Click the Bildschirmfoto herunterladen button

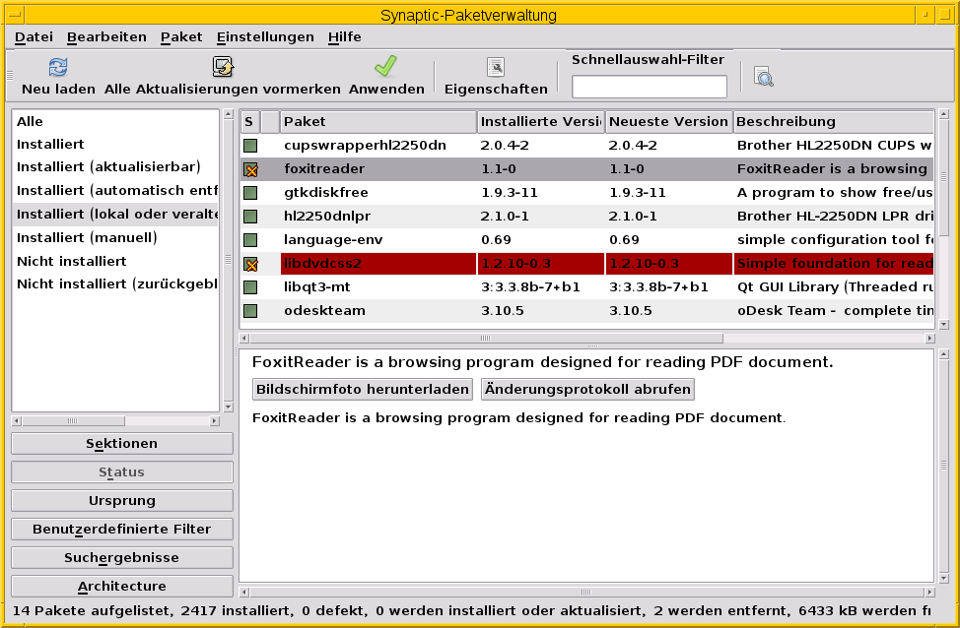[x=361, y=389]
